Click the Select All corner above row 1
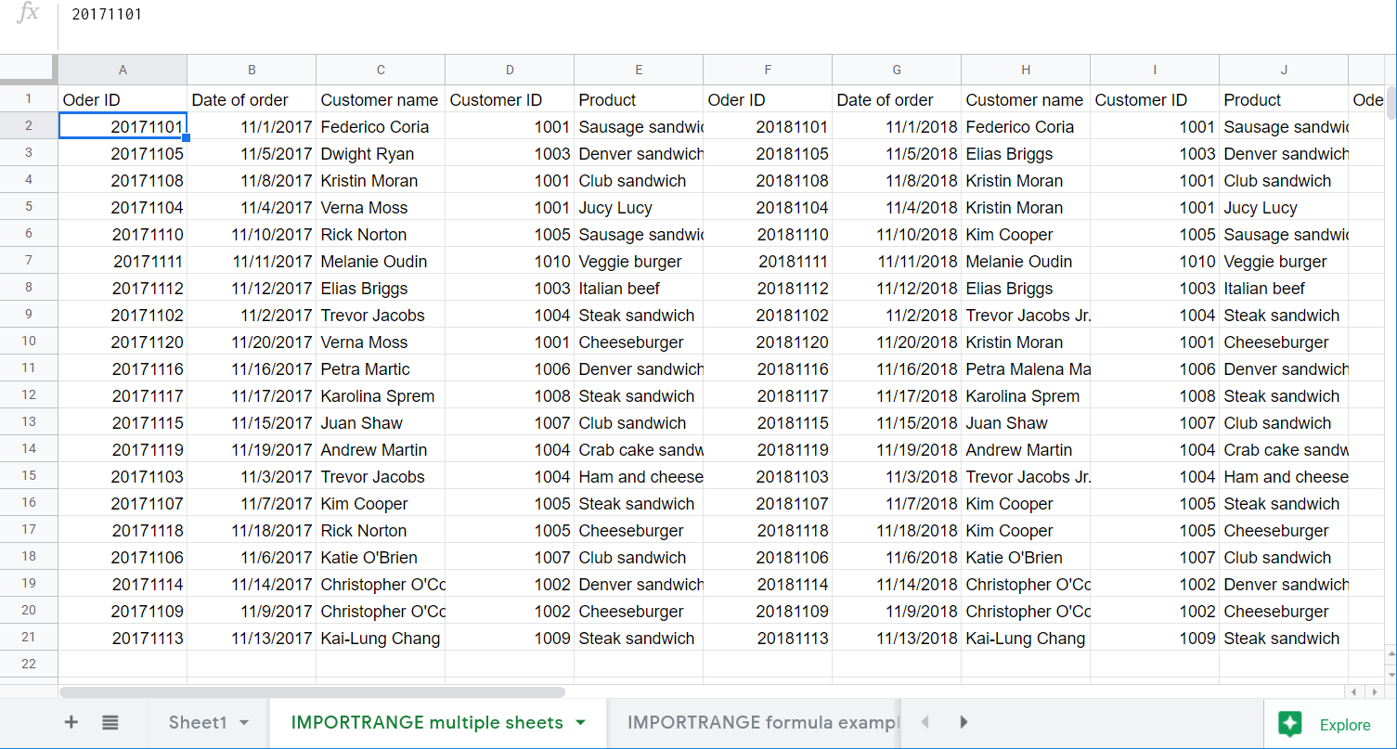 [28, 69]
